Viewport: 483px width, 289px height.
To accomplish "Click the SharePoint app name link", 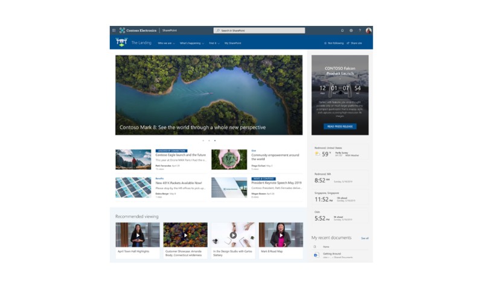I will click(170, 30).
